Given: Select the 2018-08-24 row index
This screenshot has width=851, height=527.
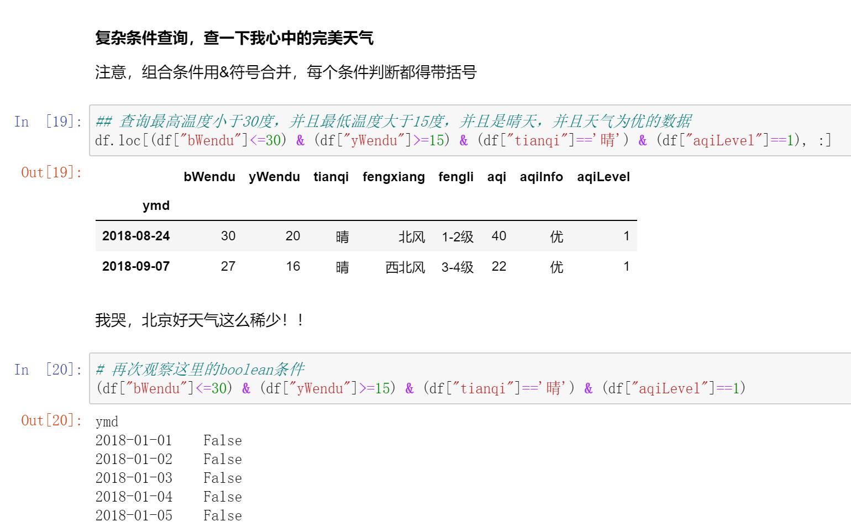Looking at the screenshot, I should [x=136, y=236].
